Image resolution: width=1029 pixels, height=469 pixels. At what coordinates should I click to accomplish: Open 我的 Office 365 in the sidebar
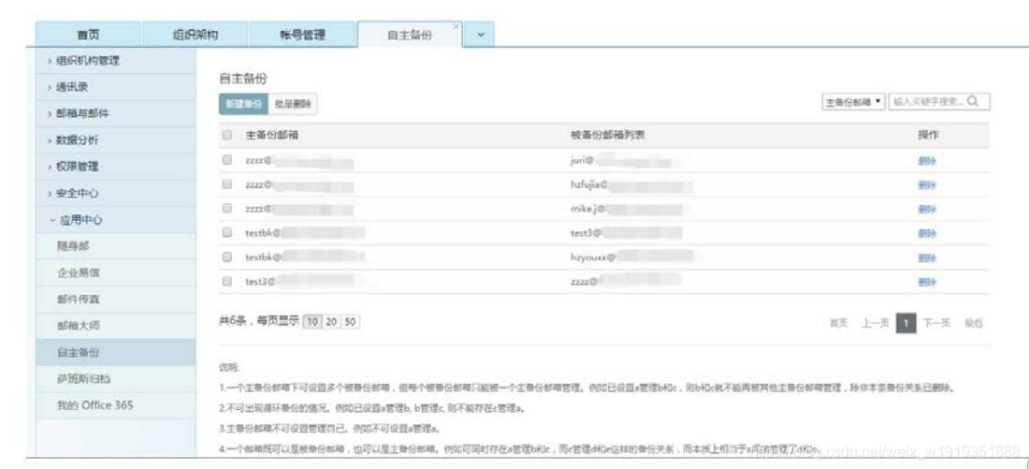pos(116,405)
